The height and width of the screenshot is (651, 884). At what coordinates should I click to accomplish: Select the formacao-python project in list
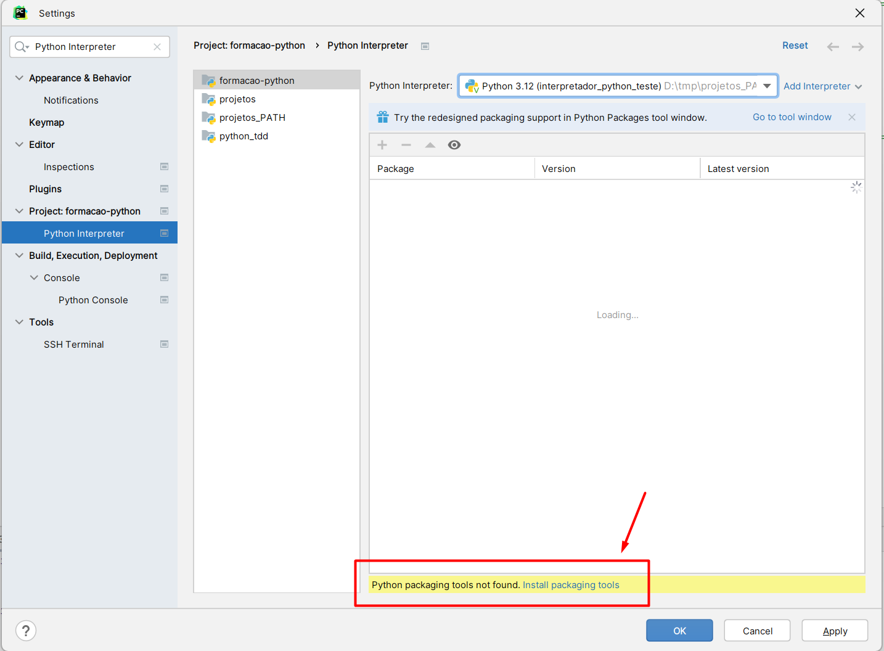pos(277,80)
